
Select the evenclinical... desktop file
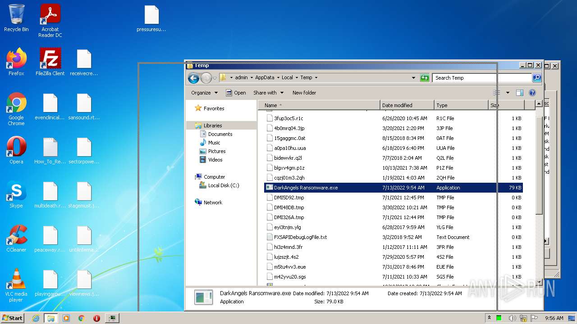point(50,107)
